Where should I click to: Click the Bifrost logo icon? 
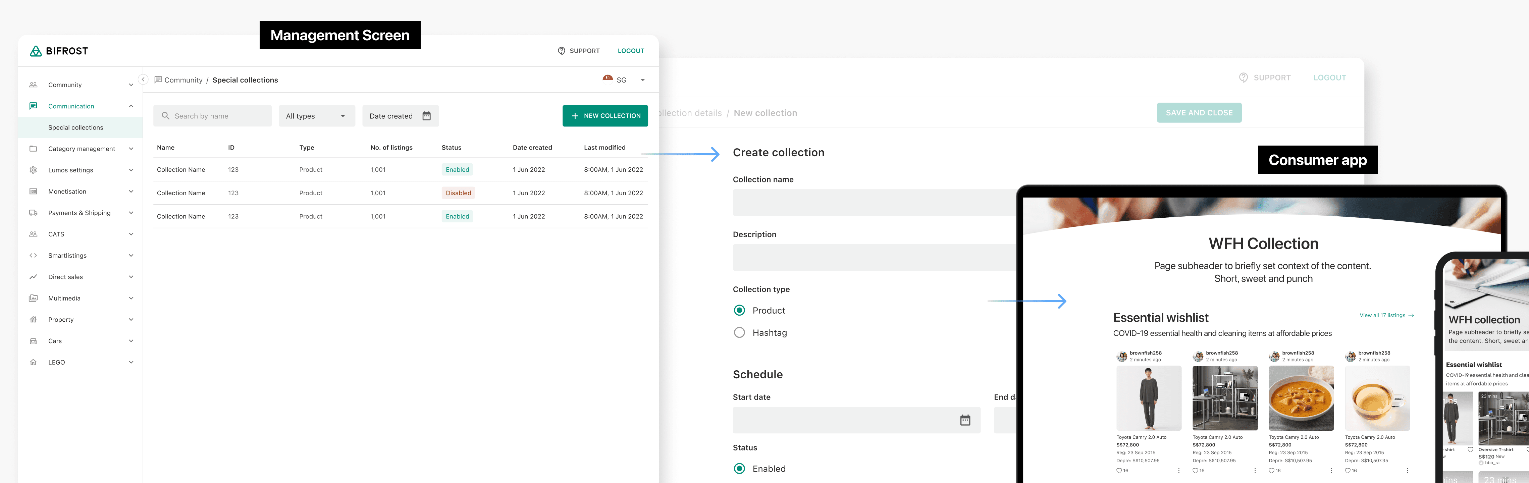coord(36,51)
